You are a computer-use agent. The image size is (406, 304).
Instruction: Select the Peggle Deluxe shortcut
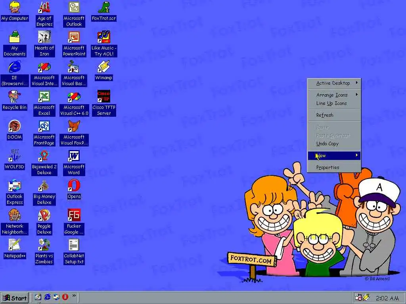(x=44, y=222)
